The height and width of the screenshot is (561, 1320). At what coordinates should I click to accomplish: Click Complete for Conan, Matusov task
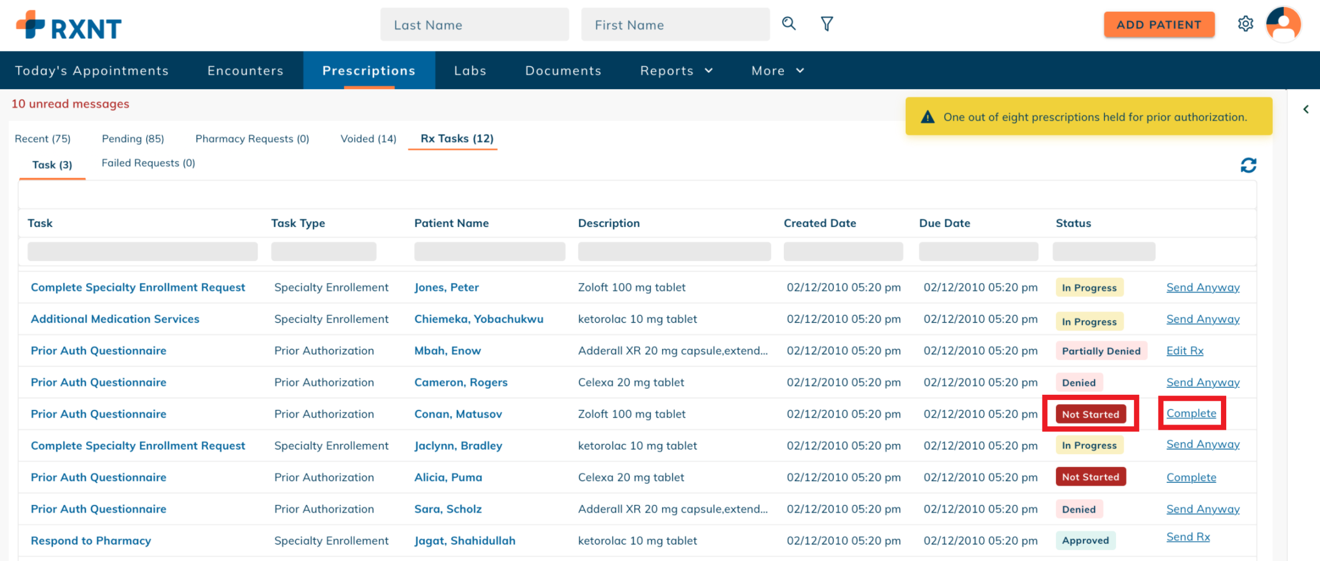pyautogui.click(x=1191, y=413)
